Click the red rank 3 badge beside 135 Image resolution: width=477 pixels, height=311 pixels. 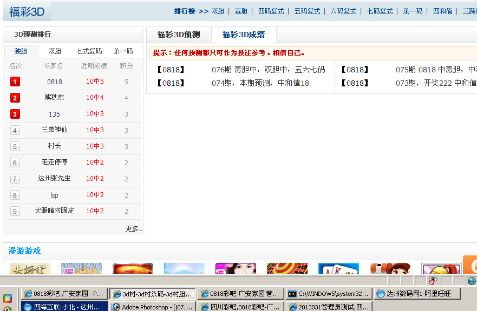click(15, 114)
